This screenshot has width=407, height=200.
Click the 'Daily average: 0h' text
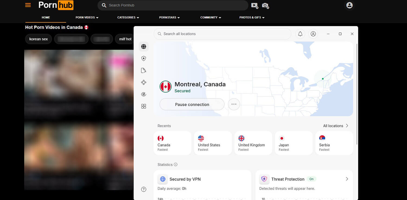172,189
